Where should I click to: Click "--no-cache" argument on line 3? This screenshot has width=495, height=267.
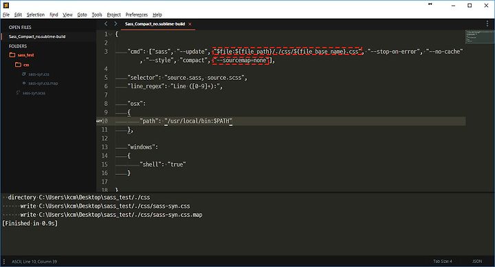[445, 52]
